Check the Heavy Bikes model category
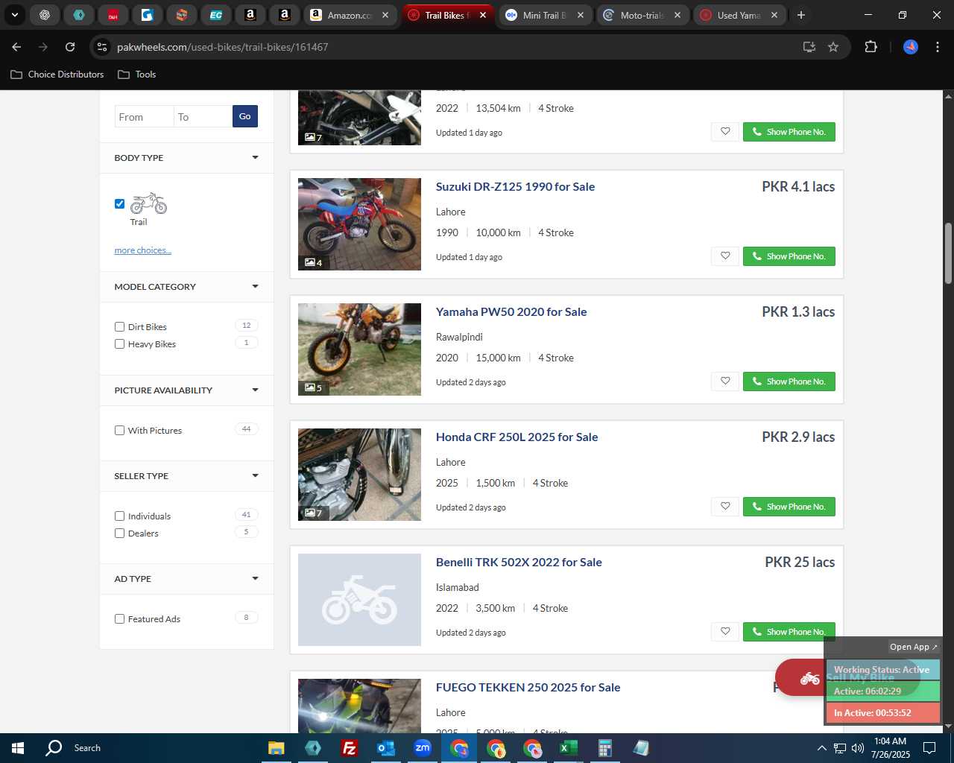 [x=119, y=343]
